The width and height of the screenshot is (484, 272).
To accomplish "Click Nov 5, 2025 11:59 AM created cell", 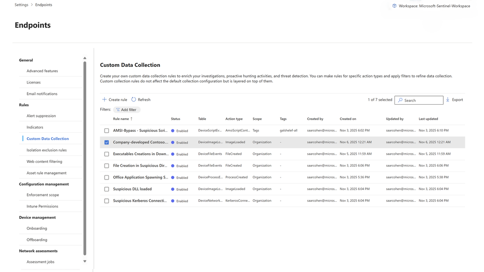I will [x=356, y=154].
